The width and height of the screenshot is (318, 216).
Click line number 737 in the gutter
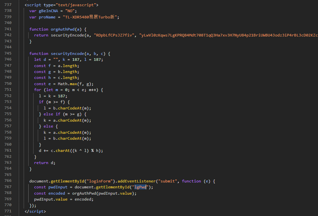coord(8,5)
